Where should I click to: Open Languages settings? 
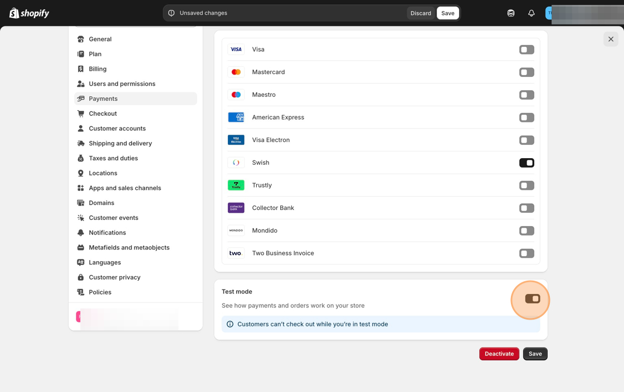click(x=136, y=262)
